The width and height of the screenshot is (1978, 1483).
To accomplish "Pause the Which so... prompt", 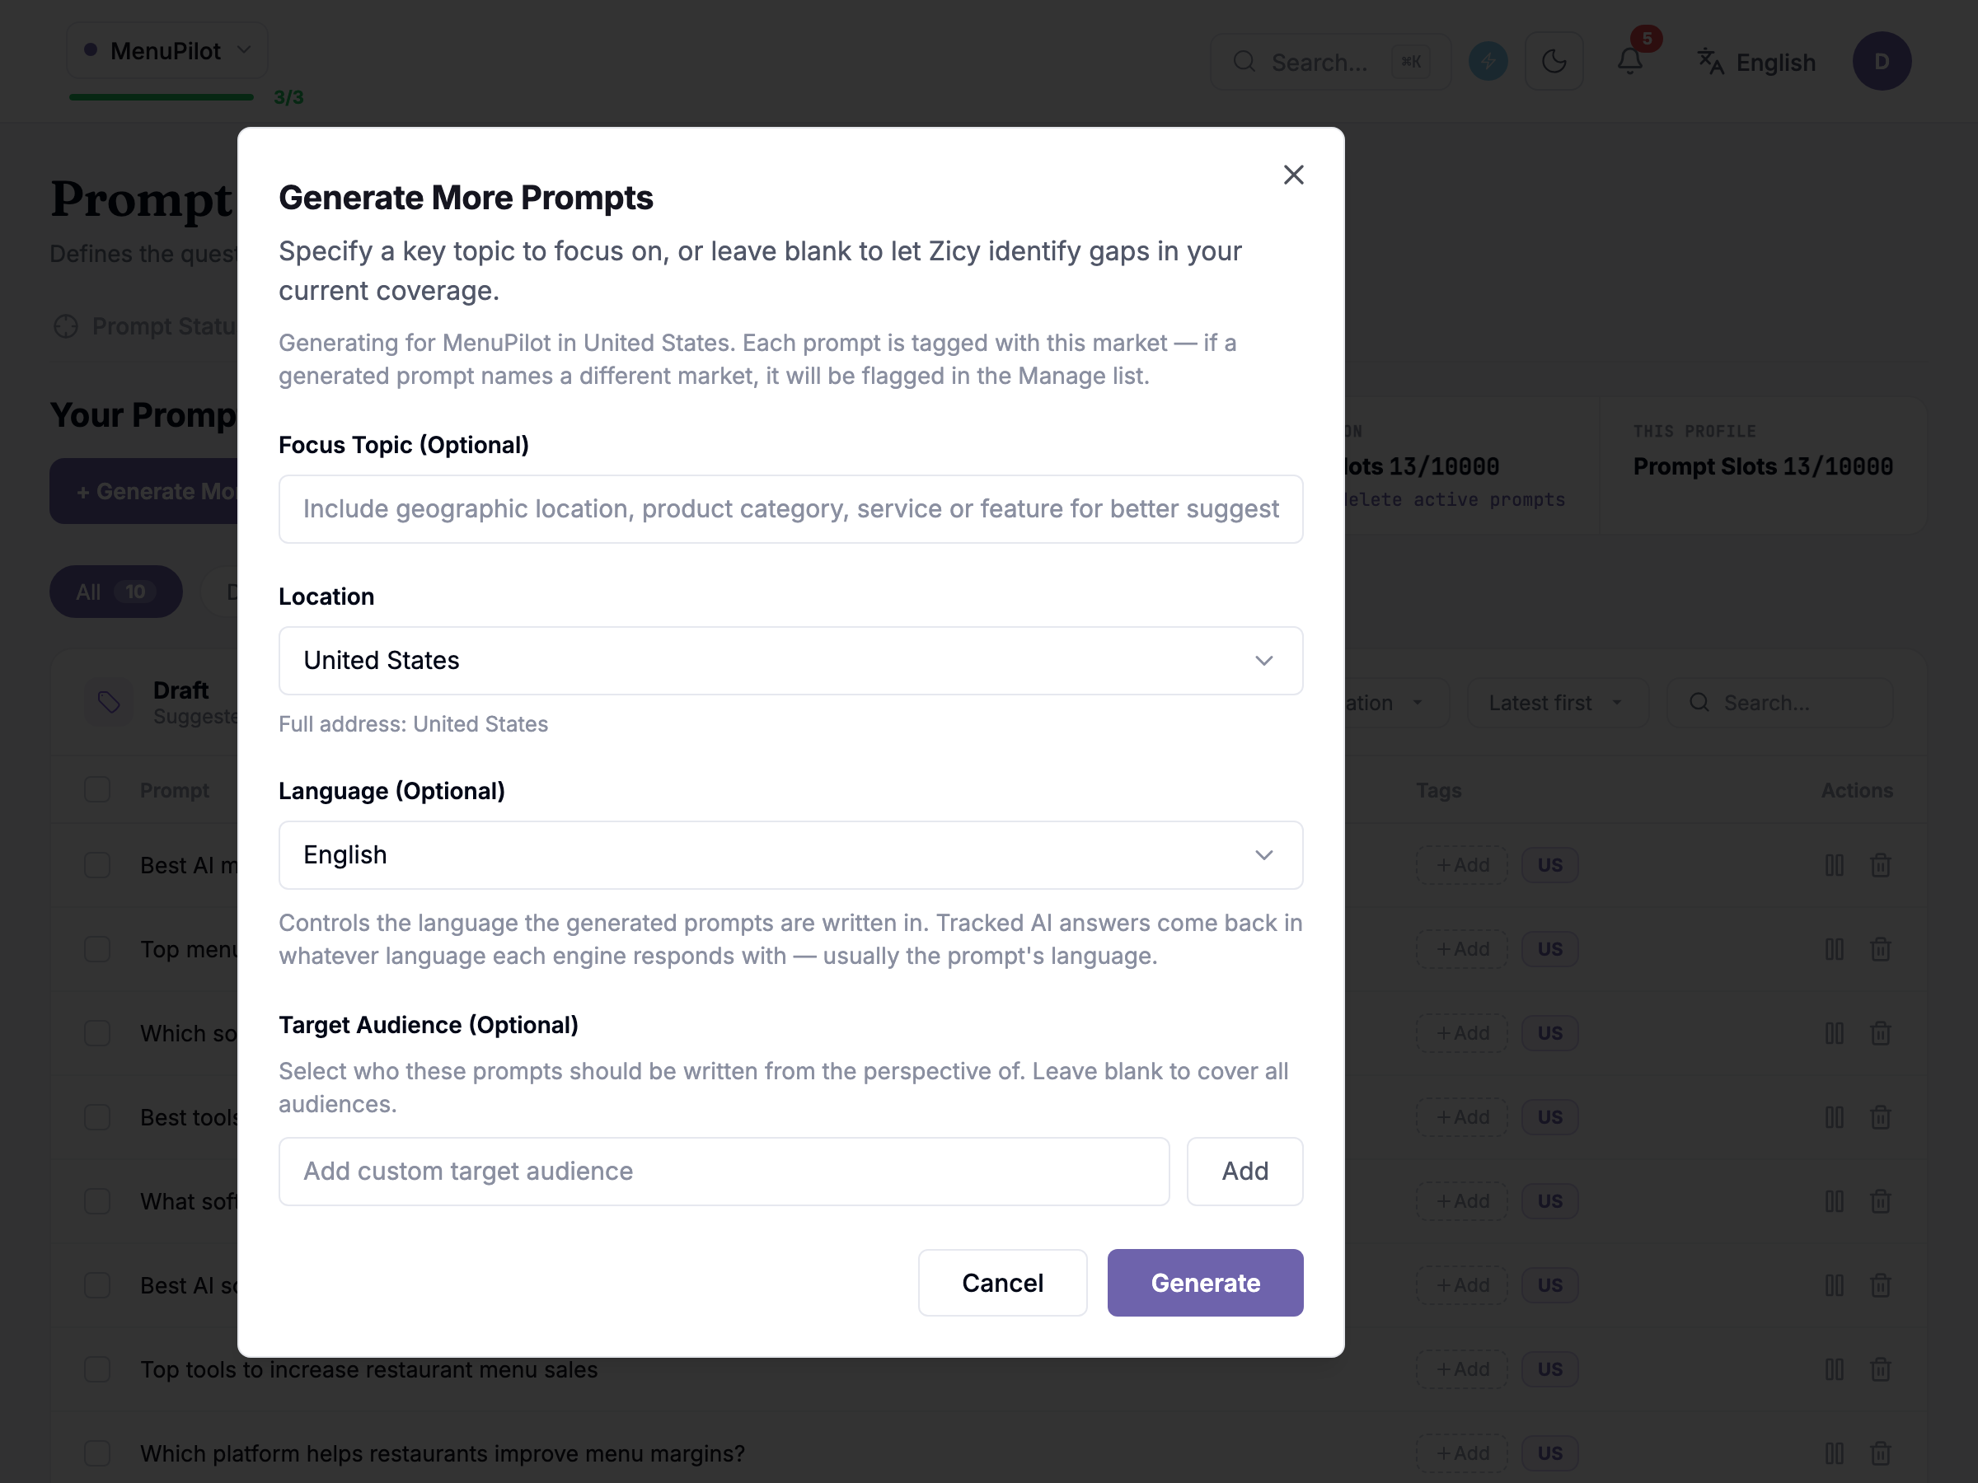I will pyautogui.click(x=1834, y=1032).
